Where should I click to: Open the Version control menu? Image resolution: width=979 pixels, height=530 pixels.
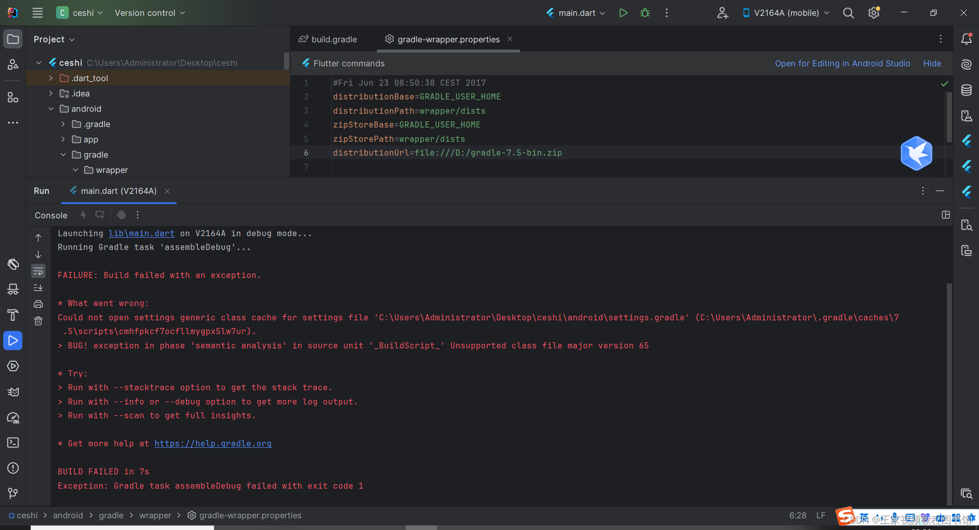[x=149, y=13]
